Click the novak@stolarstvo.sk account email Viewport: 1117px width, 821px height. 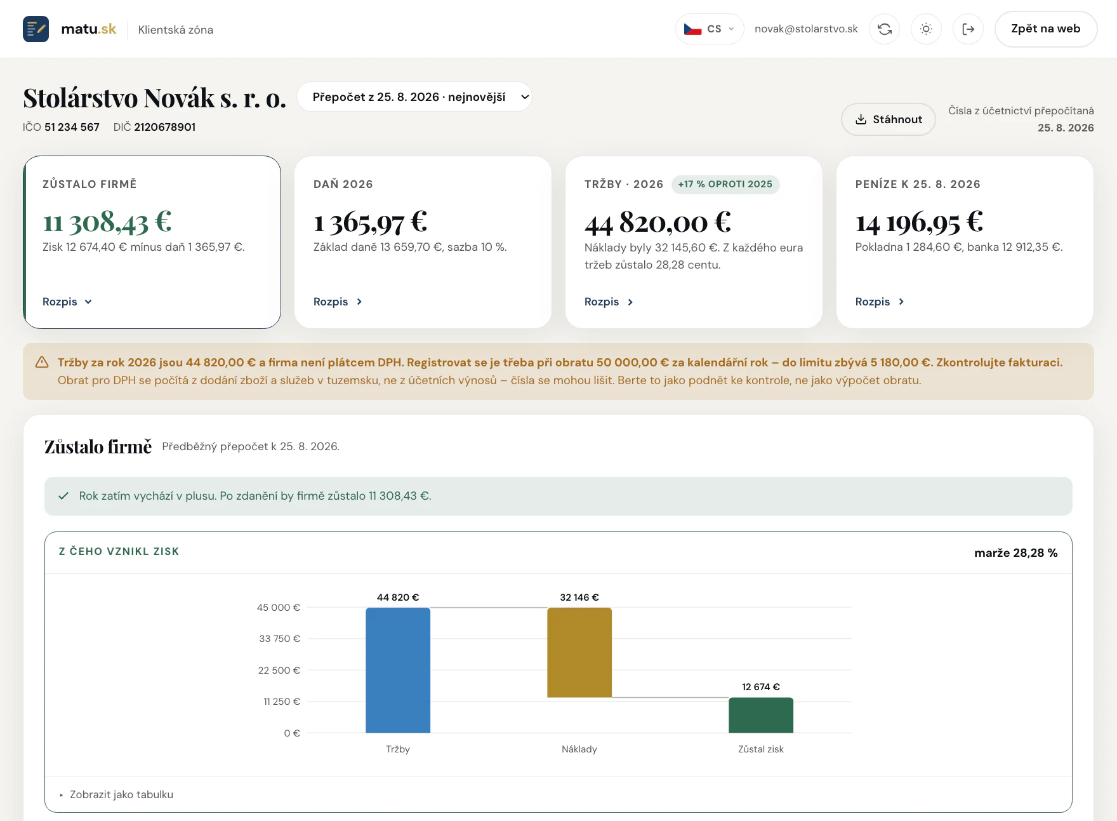(806, 29)
